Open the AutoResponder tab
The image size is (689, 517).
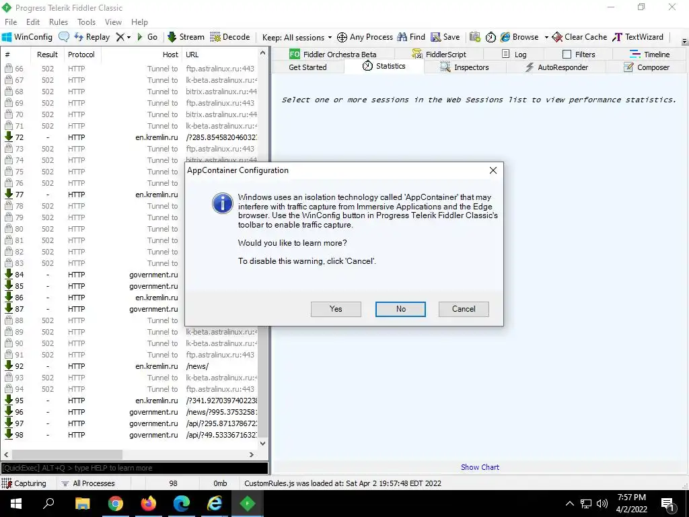556,67
